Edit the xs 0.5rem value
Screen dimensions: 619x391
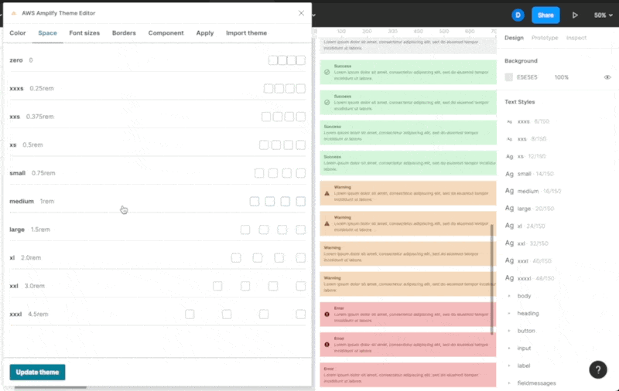pos(32,145)
